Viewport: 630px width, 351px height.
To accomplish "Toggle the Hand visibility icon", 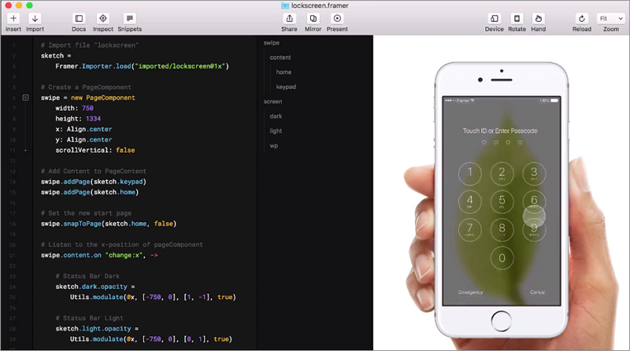I will (539, 18).
